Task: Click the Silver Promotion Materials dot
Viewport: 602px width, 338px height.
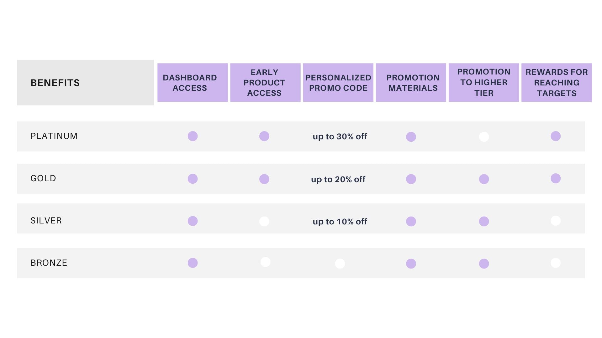Action: click(411, 221)
